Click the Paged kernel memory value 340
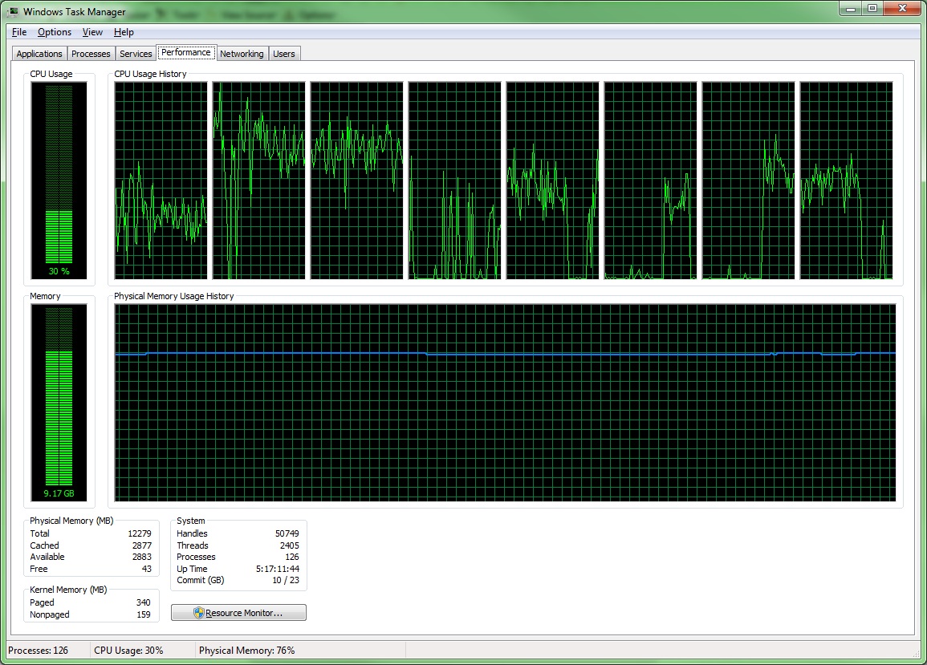The height and width of the screenshot is (665, 927). point(144,602)
